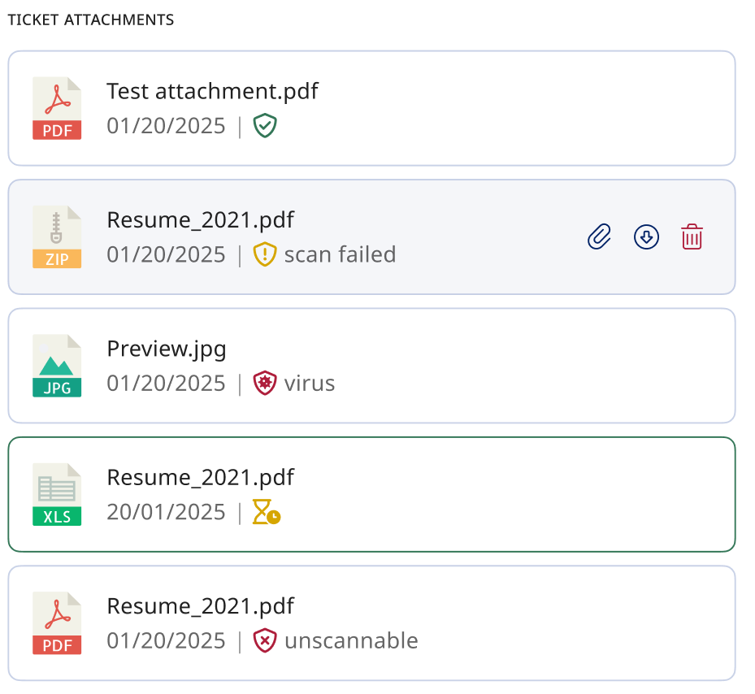Click the scan failed status text
The width and height of the screenshot is (755, 694).
pyautogui.click(x=341, y=254)
